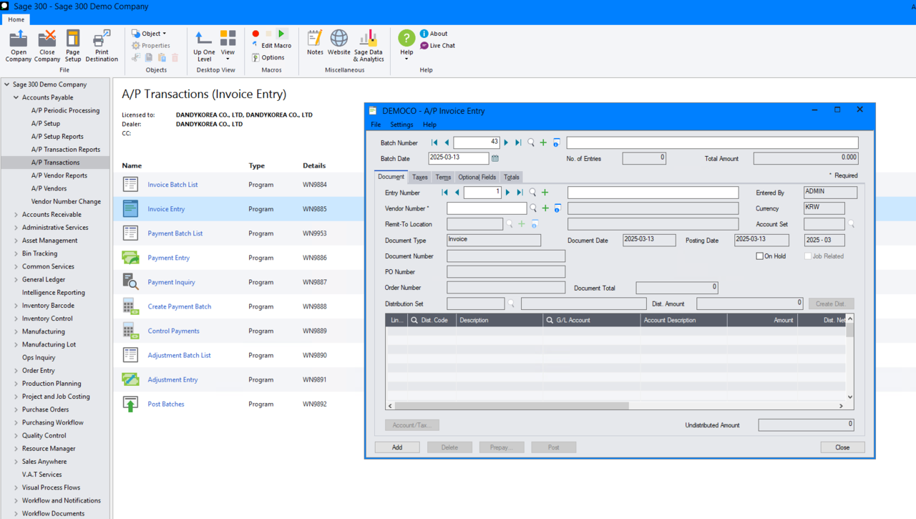
Task: Click the Home ribbon tab
Action: (16, 19)
